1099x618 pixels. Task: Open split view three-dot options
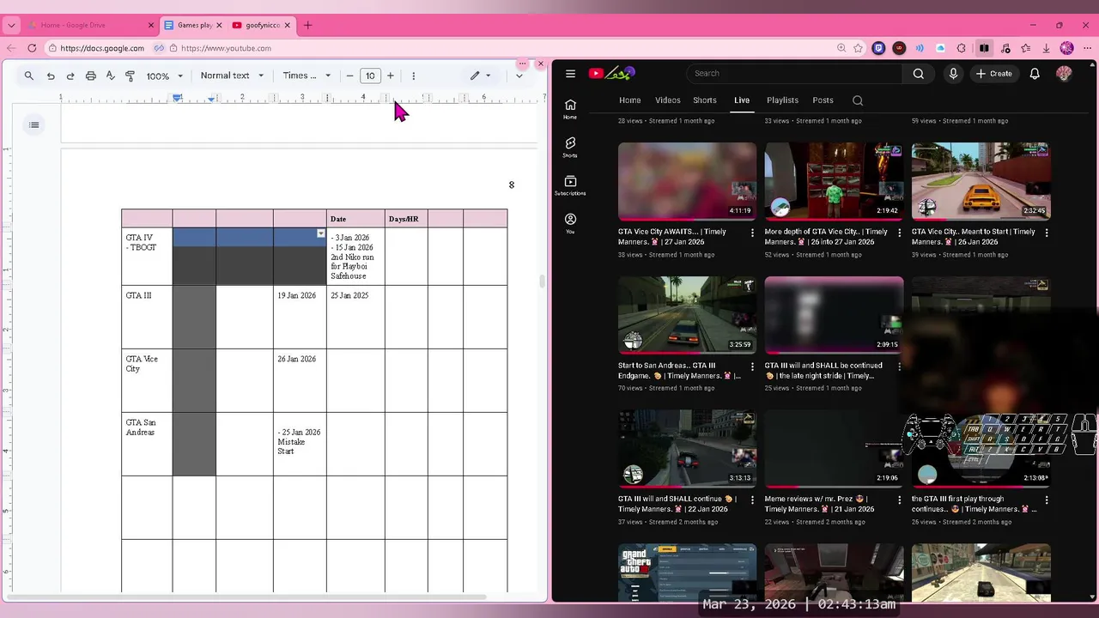coord(522,64)
